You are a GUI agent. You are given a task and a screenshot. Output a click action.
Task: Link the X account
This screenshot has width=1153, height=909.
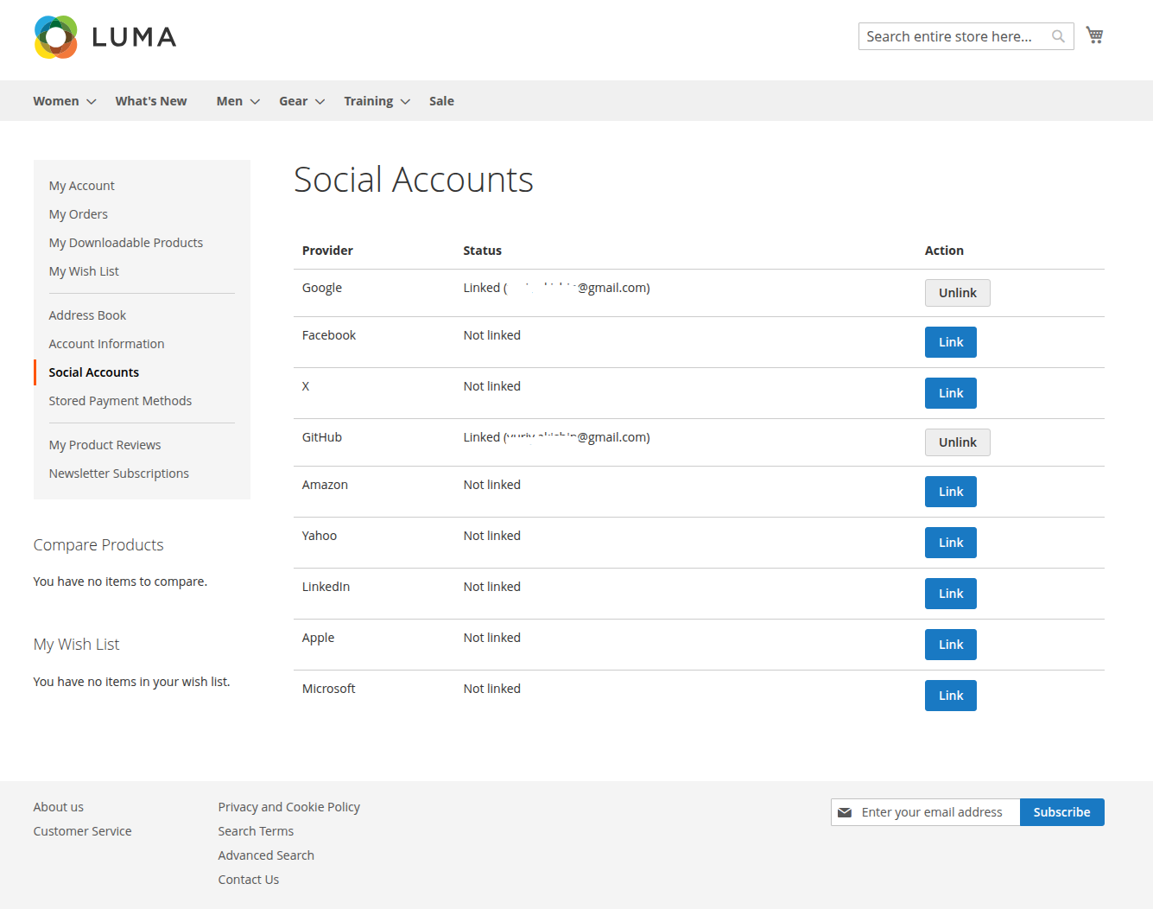(951, 393)
